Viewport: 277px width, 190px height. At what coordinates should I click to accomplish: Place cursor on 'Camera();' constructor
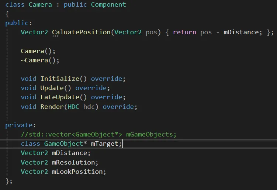(x=38, y=51)
